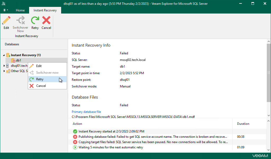
Task: Click the Duration column header
Action: pos(243,124)
